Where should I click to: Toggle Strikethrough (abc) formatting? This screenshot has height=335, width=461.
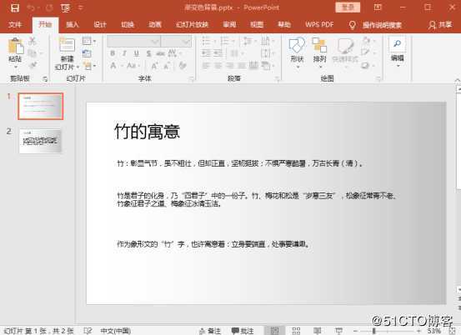tap(160, 53)
